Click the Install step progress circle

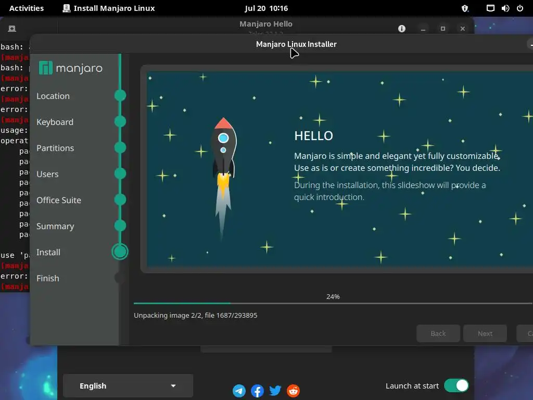[120, 252]
